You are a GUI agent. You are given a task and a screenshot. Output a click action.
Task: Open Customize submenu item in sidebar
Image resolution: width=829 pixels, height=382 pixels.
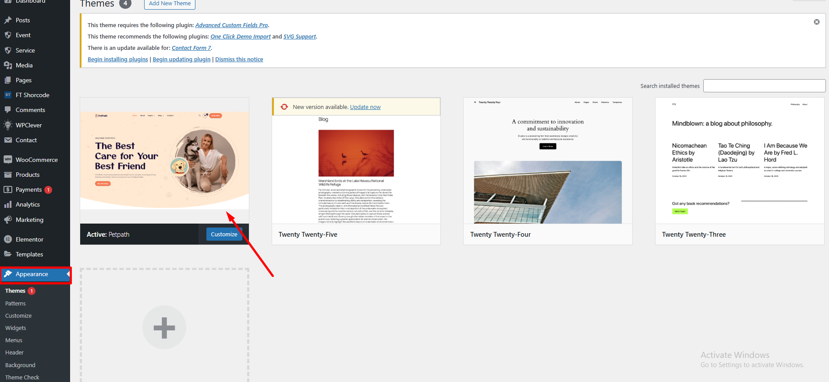[18, 315]
